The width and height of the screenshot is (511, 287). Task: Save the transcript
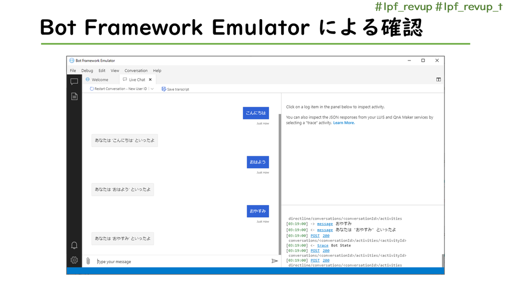pos(175,89)
